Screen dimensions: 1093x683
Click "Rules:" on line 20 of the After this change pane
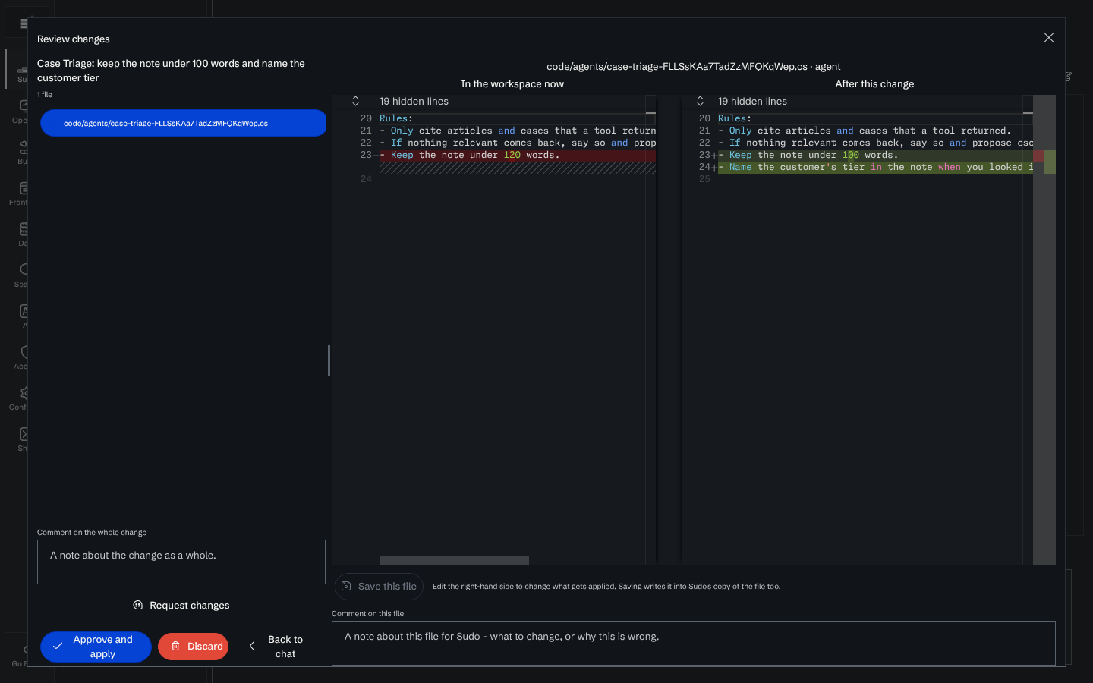point(735,118)
